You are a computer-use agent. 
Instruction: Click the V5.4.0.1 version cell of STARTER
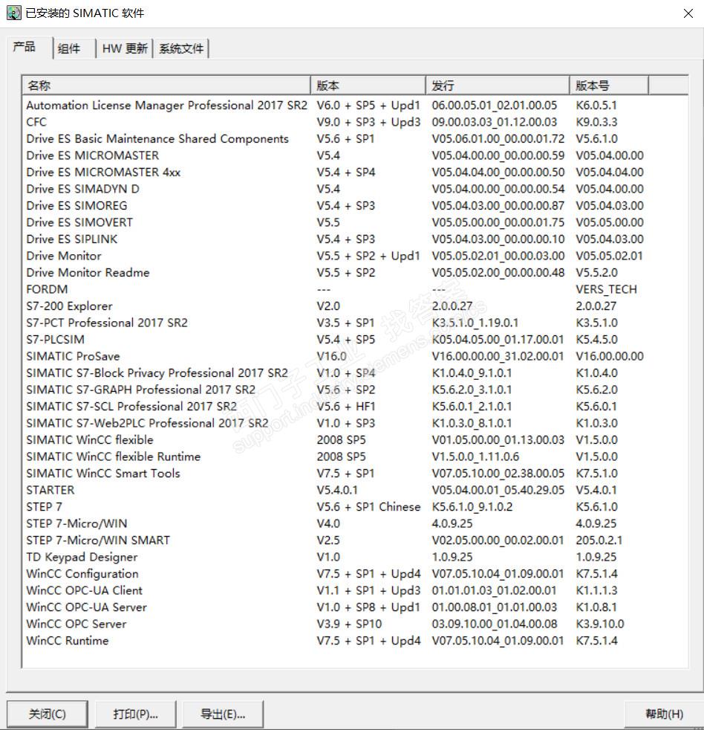337,490
